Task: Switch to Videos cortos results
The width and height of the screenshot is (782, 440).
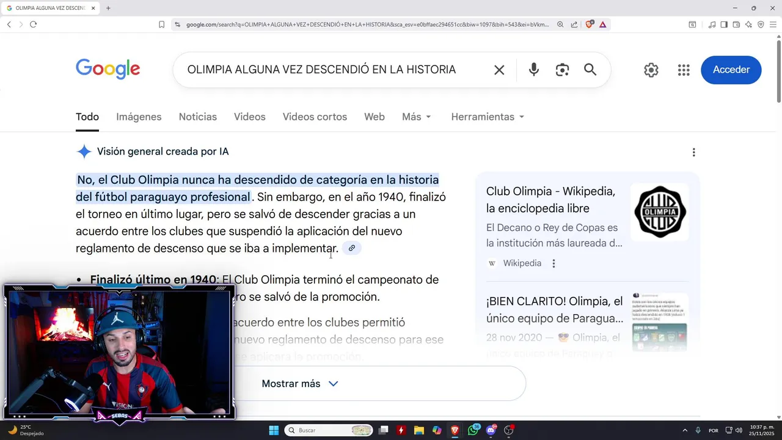Action: 315,117
